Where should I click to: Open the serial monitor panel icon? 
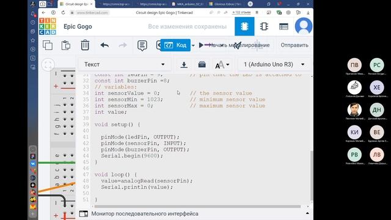coord(84,213)
